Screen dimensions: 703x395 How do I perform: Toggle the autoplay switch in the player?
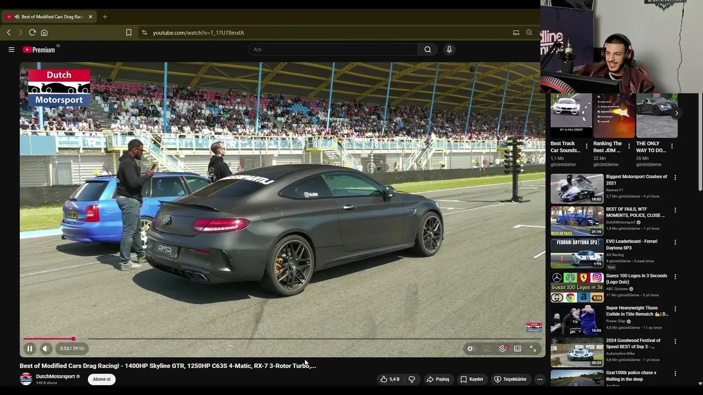pos(470,348)
